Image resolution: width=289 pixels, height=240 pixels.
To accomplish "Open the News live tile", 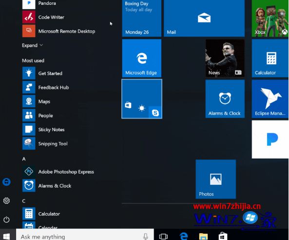I will (225, 58).
